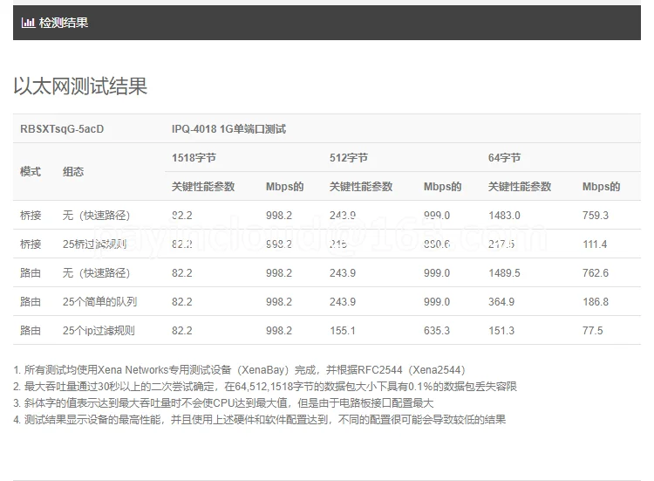This screenshot has height=481, width=654.
Task: Click 关键性能参数 under the 1518字节 header
Action: [x=203, y=187]
